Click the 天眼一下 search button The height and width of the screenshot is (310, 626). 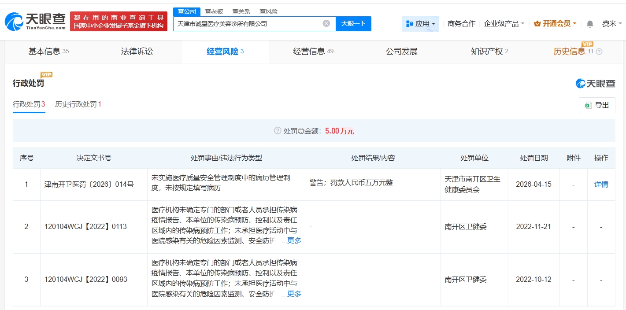coord(353,24)
